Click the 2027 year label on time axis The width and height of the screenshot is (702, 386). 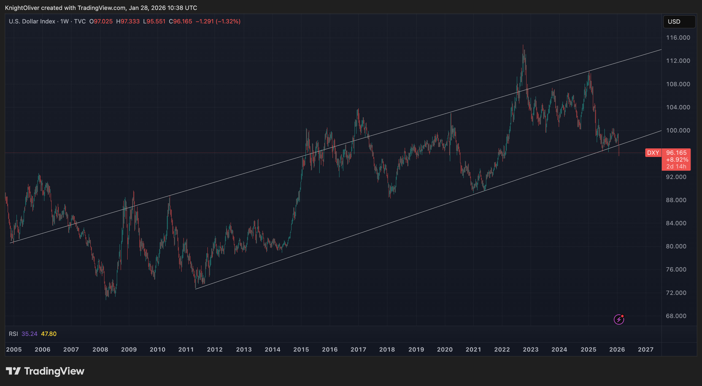646,349
